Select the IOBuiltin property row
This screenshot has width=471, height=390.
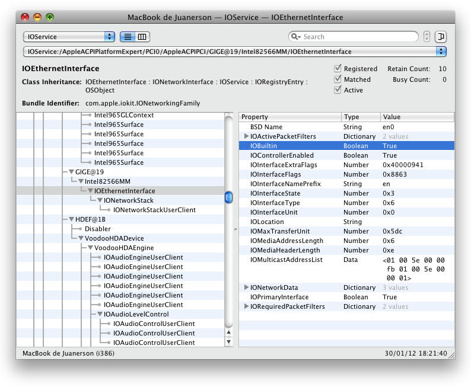pyautogui.click(x=346, y=146)
